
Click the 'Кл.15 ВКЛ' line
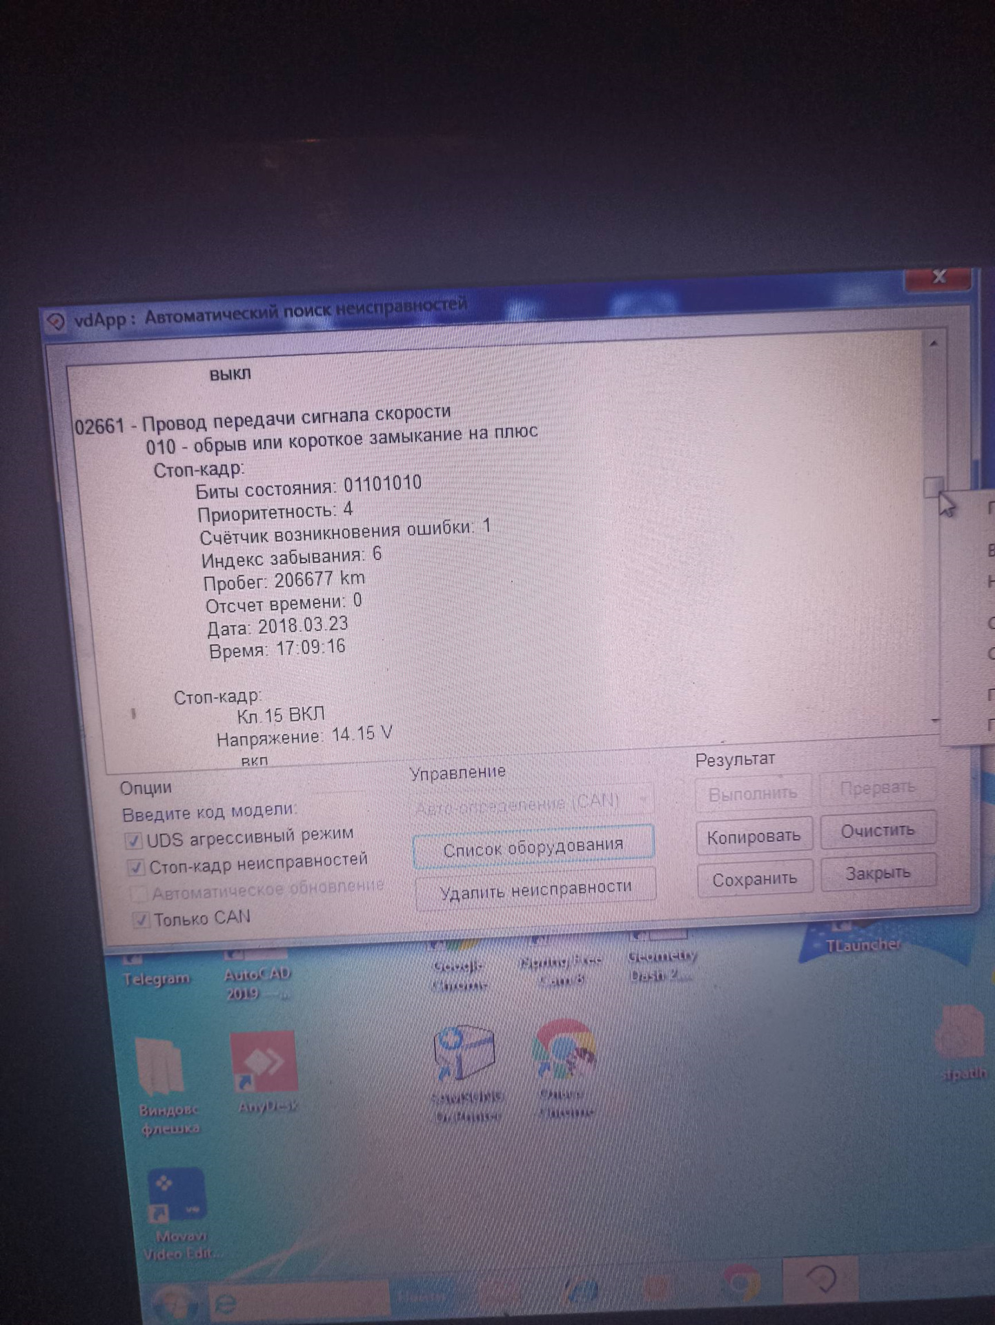[x=280, y=715]
